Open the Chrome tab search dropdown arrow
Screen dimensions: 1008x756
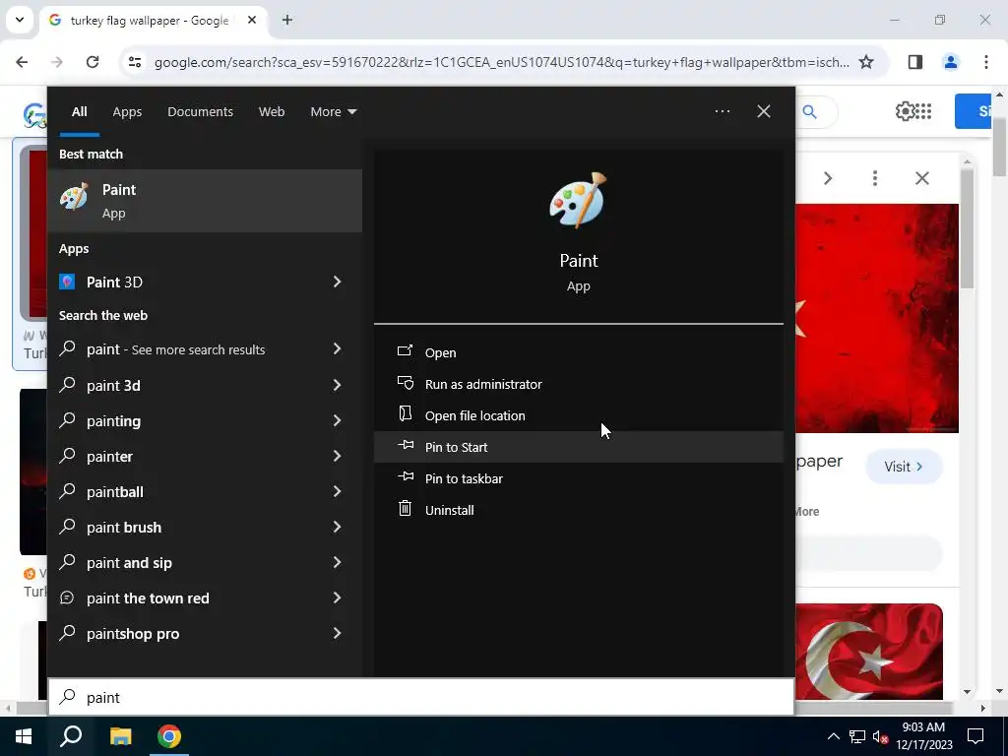tap(20, 20)
